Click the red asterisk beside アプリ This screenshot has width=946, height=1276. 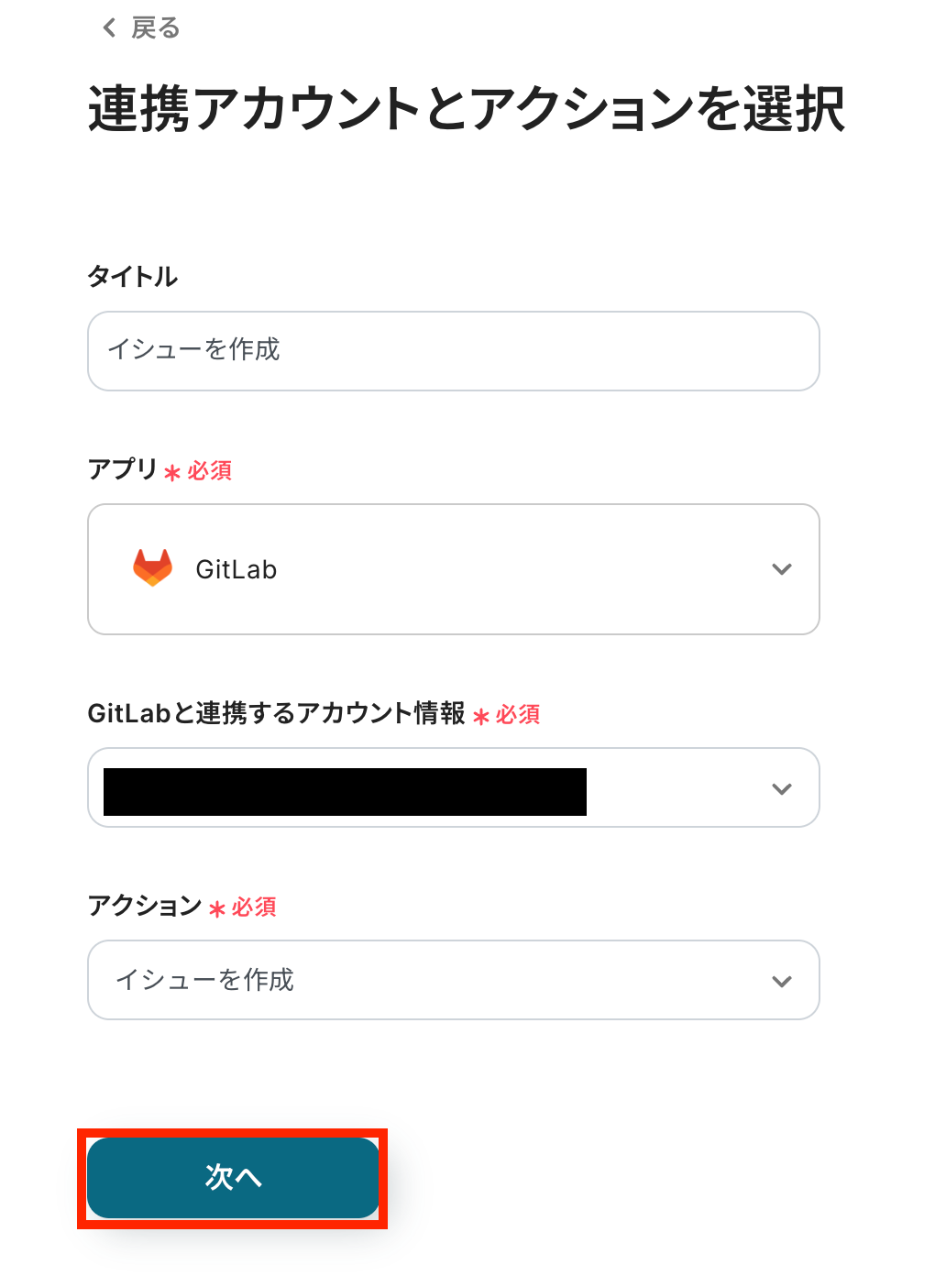point(172,473)
